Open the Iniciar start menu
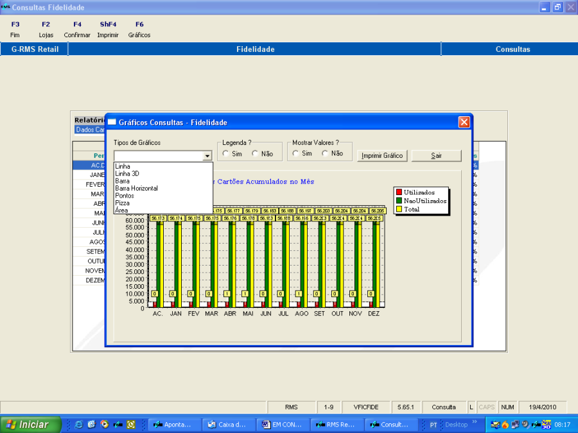Screen dimensions: 578x433 [x=31, y=425]
